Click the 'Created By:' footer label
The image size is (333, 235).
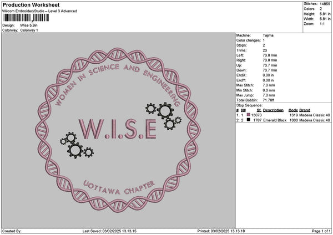pos(12,231)
